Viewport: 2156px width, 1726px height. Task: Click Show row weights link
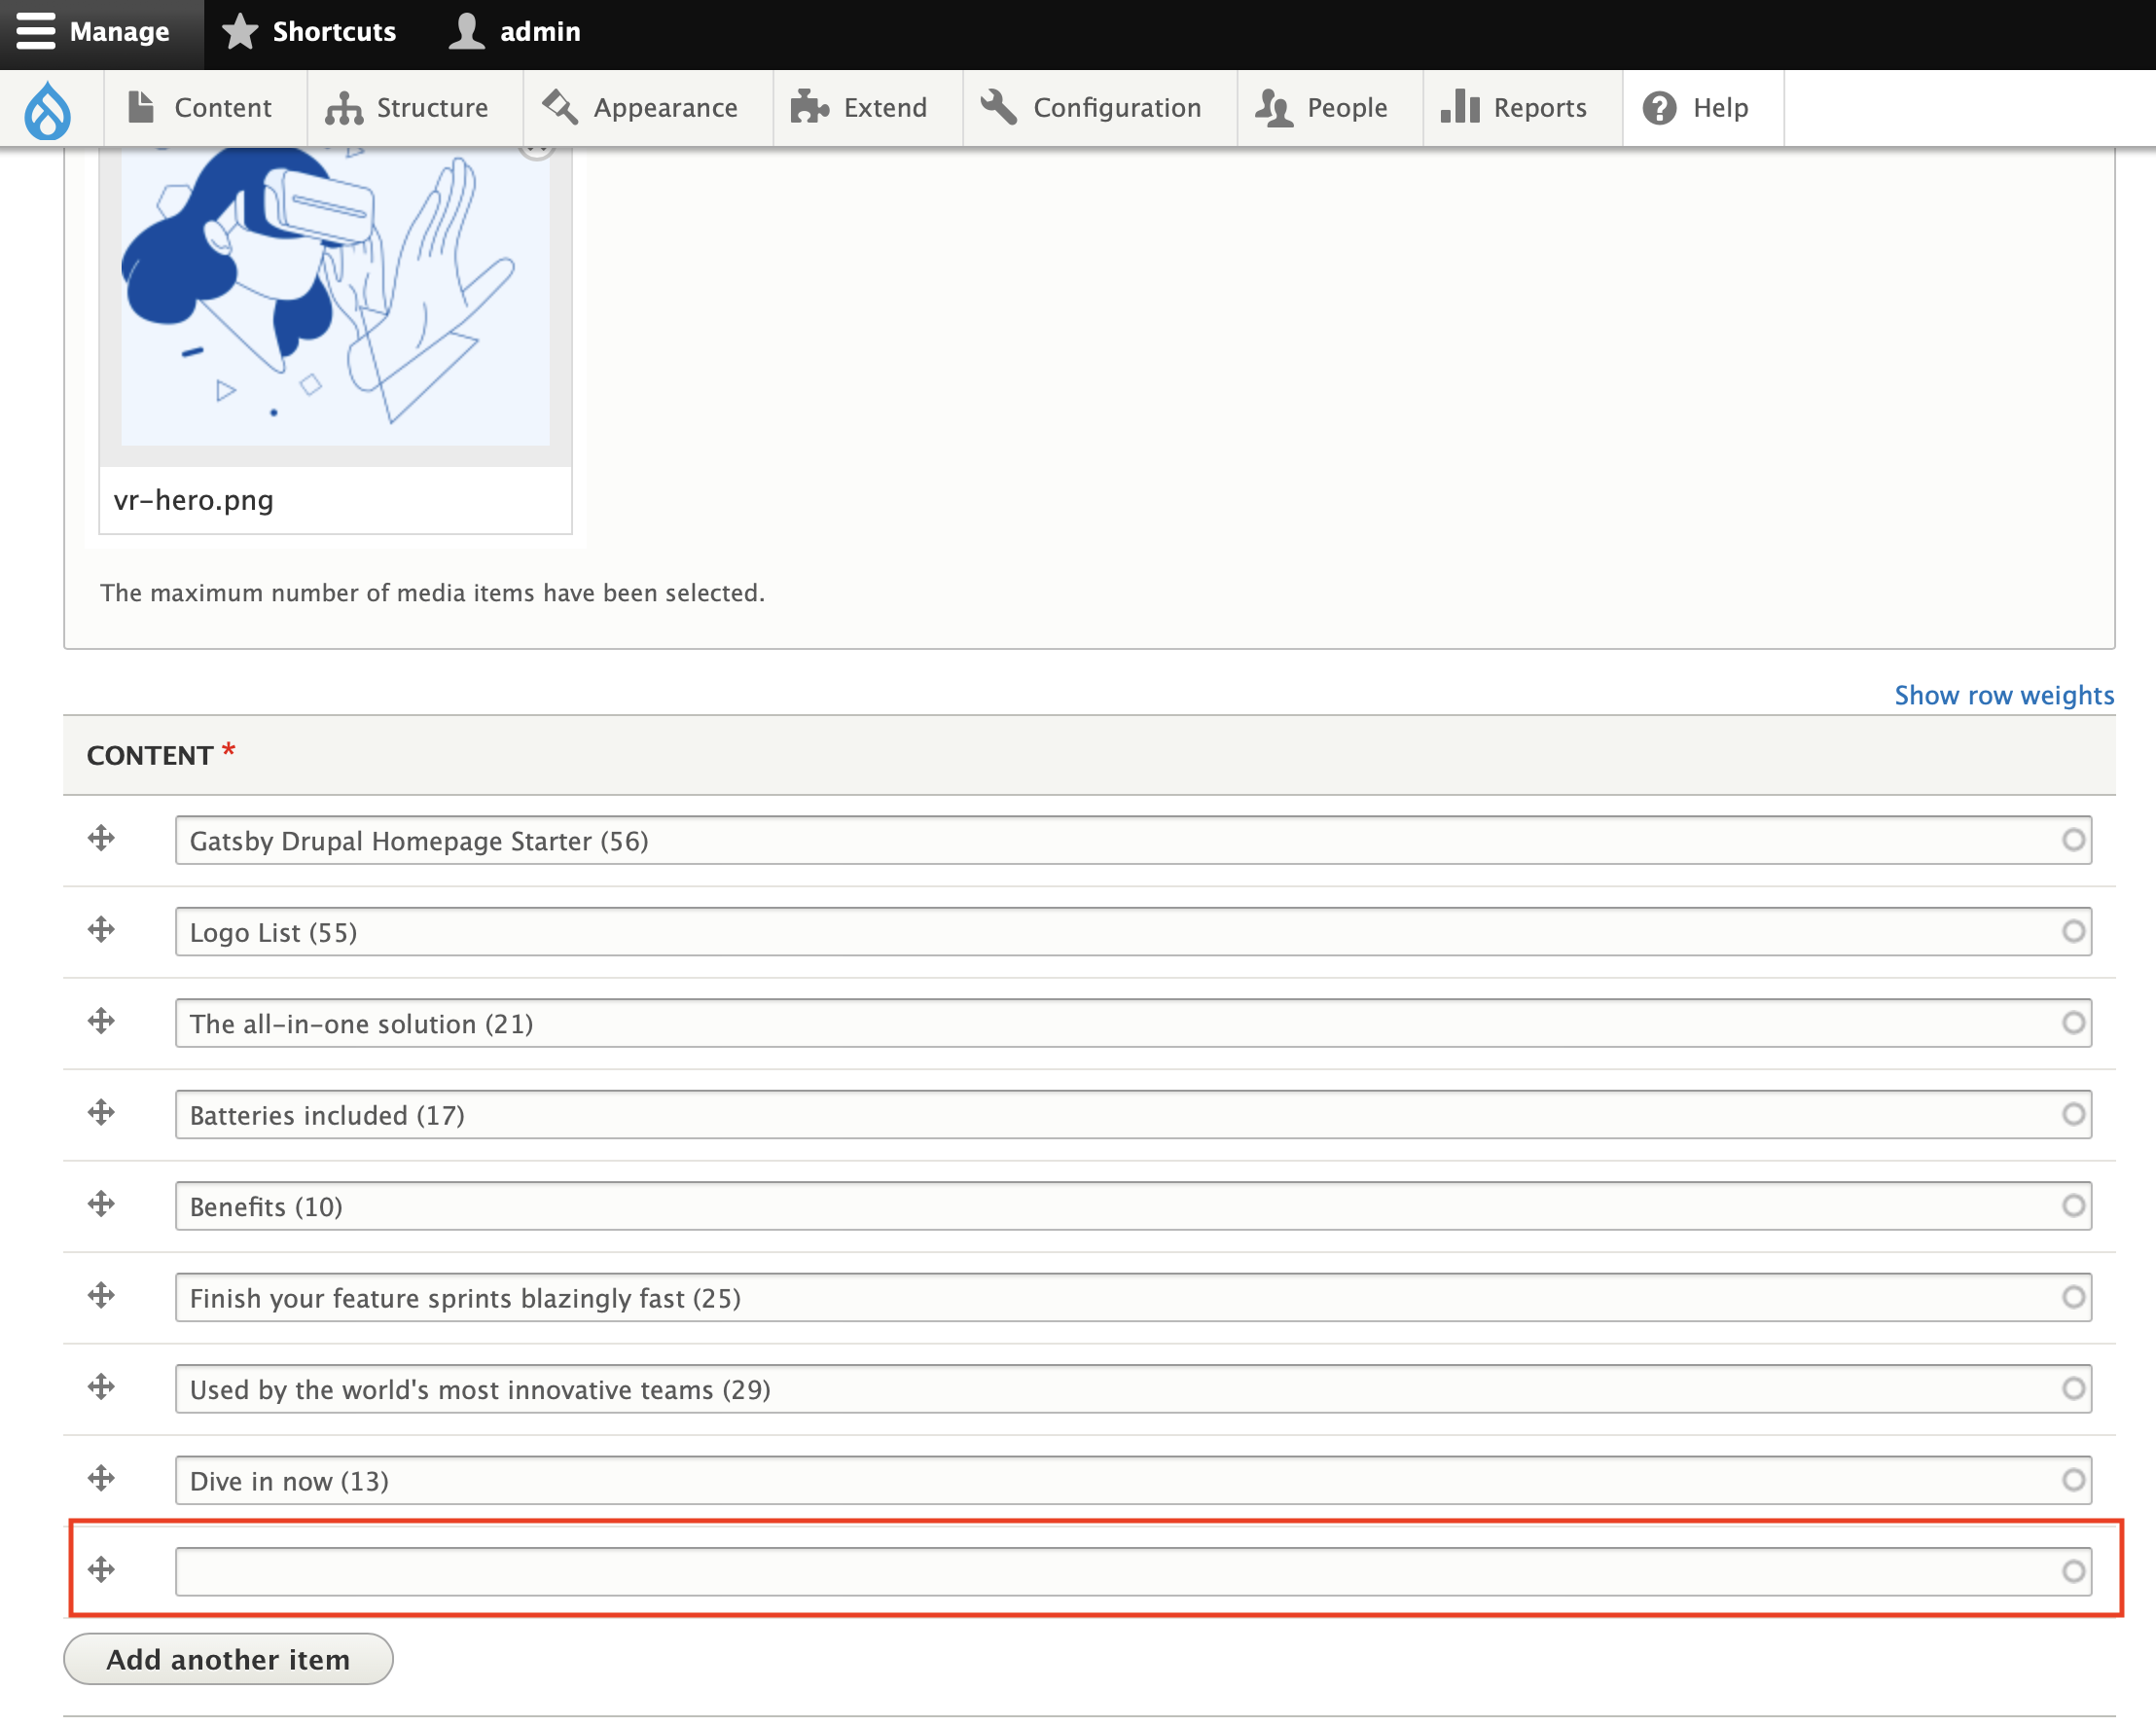(x=2003, y=695)
